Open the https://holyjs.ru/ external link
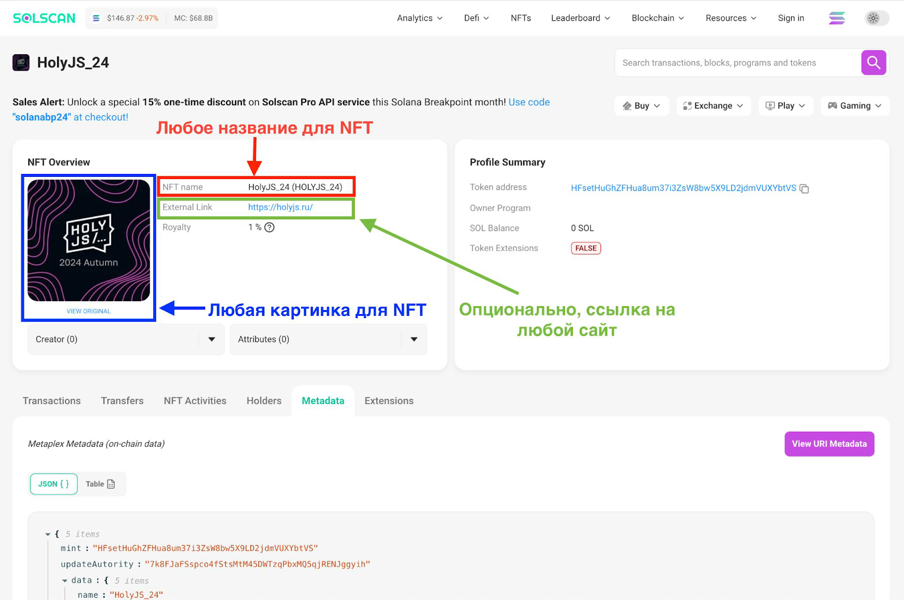Screen dimensions: 904x600 click(x=280, y=207)
